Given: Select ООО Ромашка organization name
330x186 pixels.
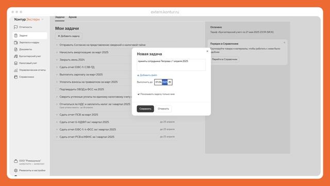Looking at the screenshot, I should point(30,161).
